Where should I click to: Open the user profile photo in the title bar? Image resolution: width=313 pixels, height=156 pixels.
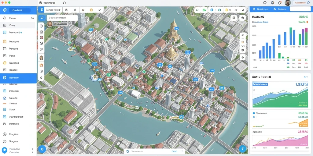point(287,3)
